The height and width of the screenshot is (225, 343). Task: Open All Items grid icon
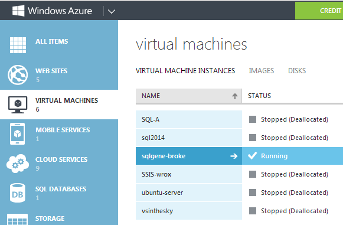tap(18, 45)
